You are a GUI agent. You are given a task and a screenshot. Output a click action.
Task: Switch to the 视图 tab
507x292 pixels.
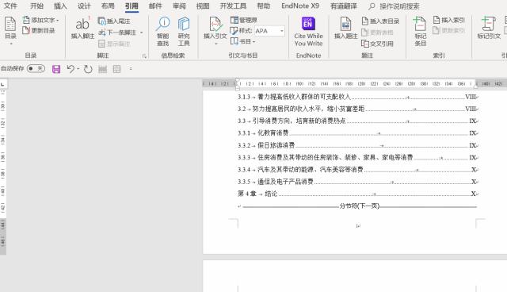[x=203, y=6]
